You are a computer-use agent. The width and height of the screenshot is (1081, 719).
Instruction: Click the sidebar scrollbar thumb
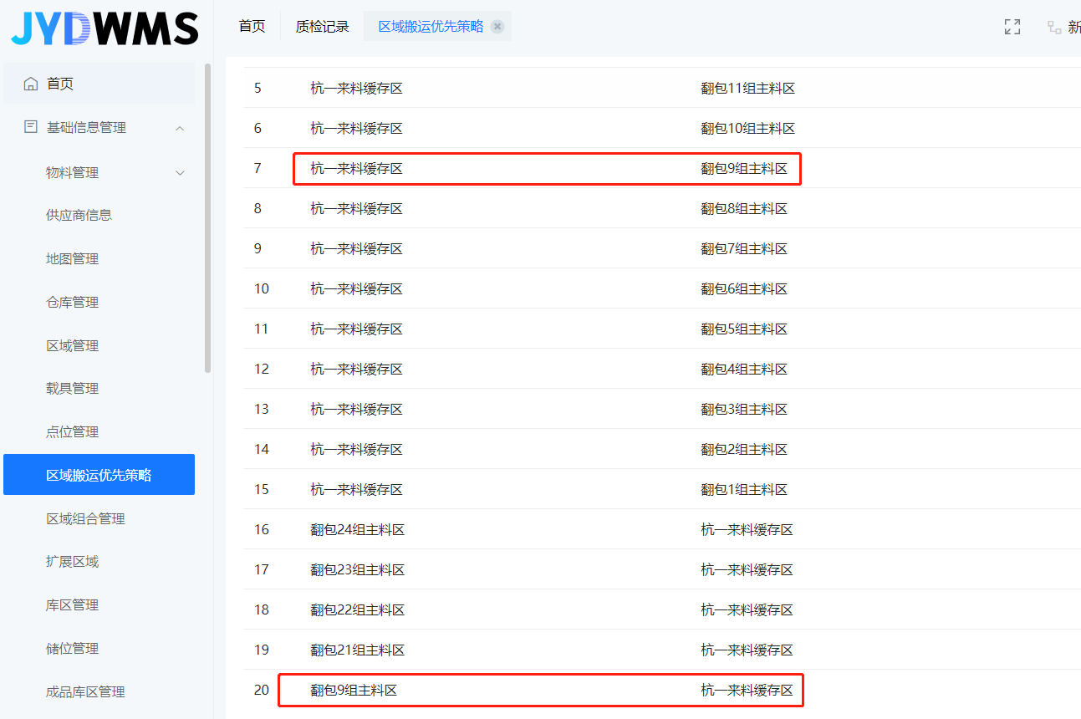pyautogui.click(x=208, y=217)
